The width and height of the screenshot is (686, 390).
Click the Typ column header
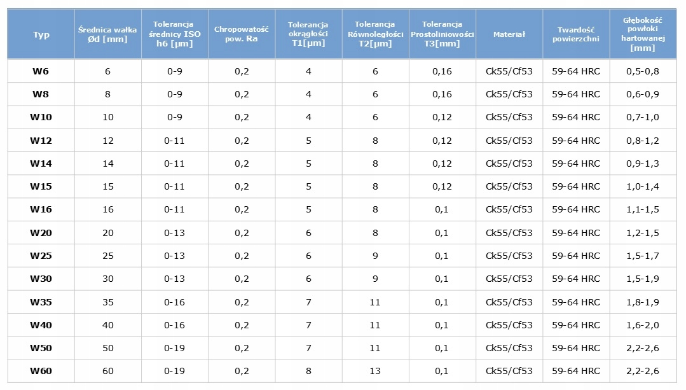41,34
